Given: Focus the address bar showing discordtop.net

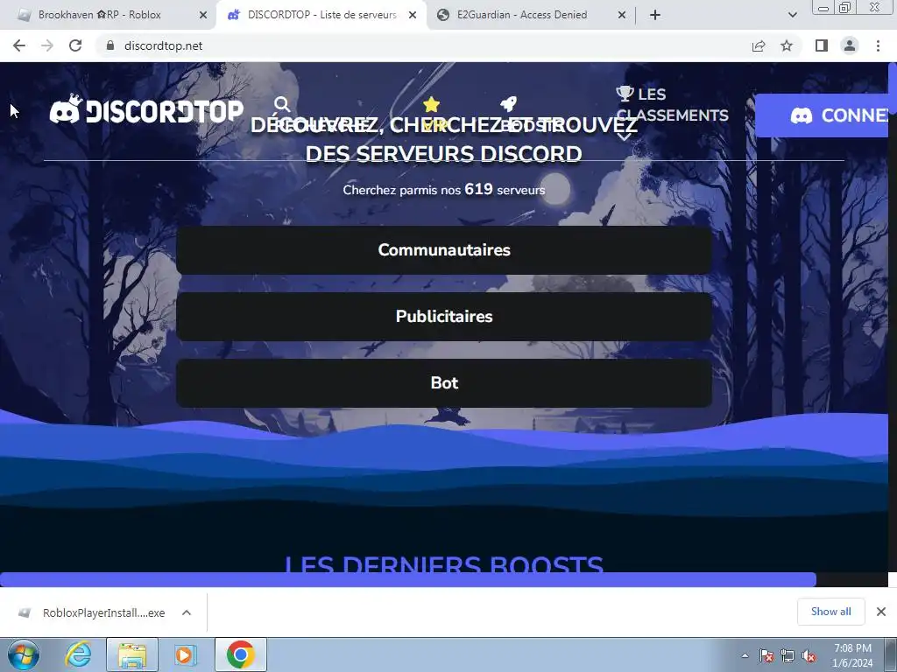Looking at the screenshot, I should coord(423,45).
